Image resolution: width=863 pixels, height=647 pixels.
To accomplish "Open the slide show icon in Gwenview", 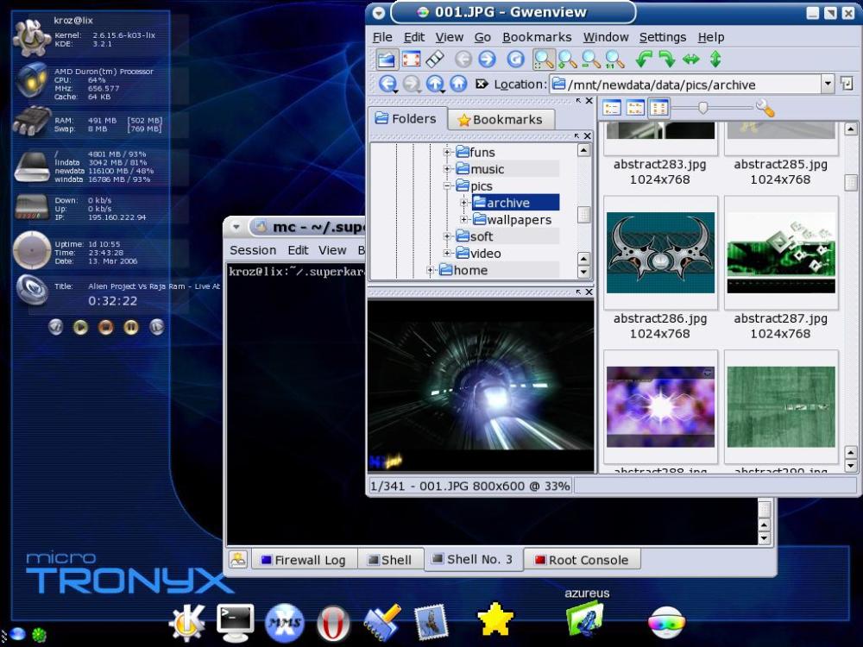I will click(x=435, y=59).
